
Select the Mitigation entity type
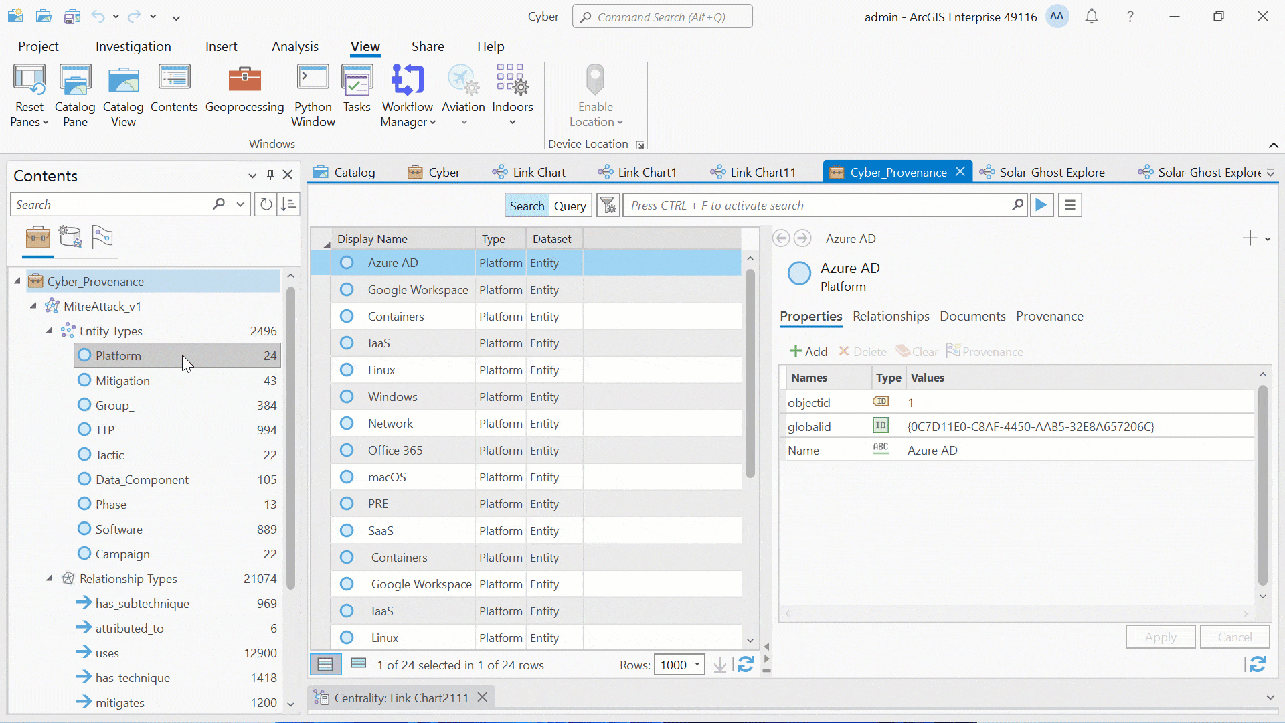point(122,380)
